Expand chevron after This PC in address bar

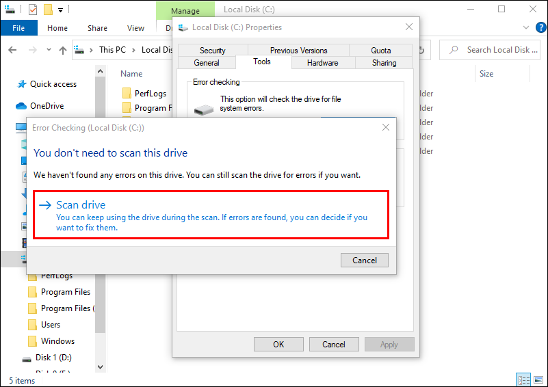coord(133,50)
